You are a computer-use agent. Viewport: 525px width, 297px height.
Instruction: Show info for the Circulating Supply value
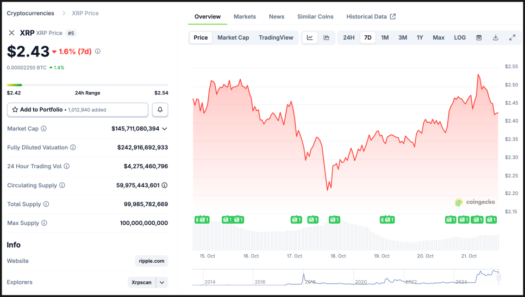point(165,186)
